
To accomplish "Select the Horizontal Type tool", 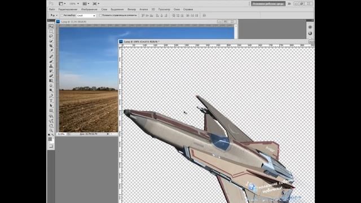I will 51,100.
